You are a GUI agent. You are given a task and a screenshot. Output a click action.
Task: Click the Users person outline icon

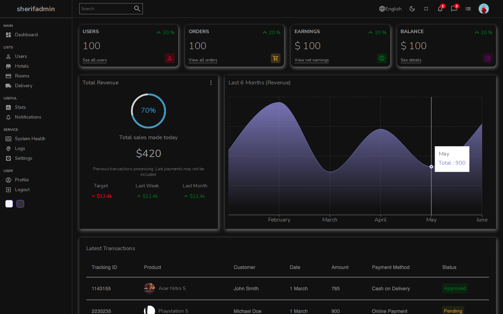pos(8,57)
